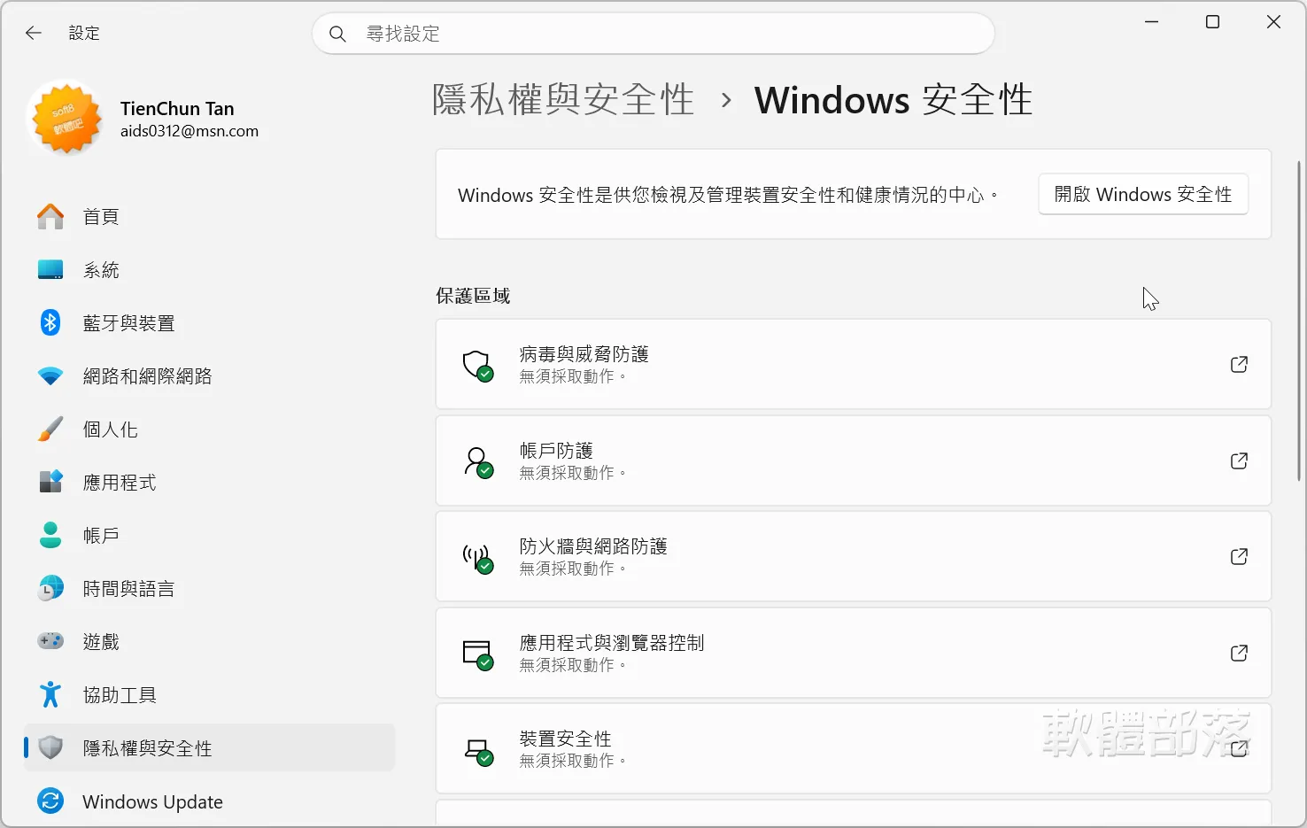The height and width of the screenshot is (828, 1307).
Task: Select 個人化 in the sidebar
Action: (x=210, y=429)
